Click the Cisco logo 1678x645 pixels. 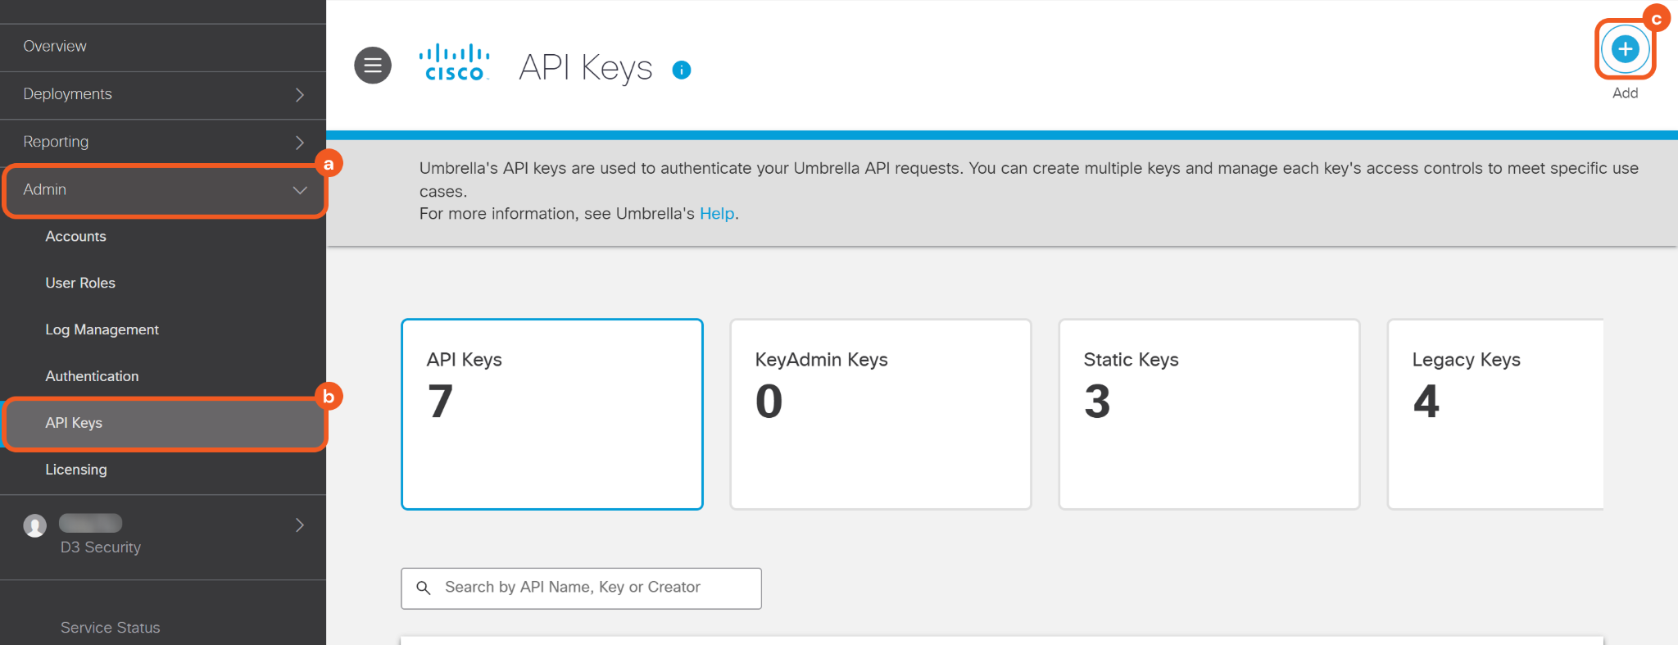(455, 64)
